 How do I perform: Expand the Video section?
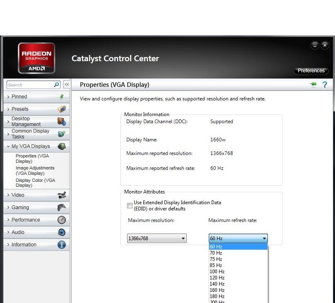tap(36, 195)
